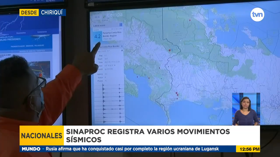Click the person icon in the event details panel
This screenshot has height=157, width=280.
pos(122,50)
